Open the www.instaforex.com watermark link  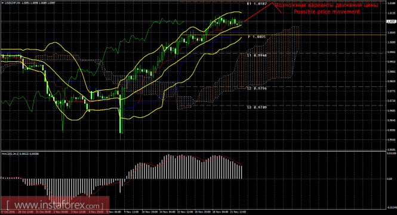(55, 205)
